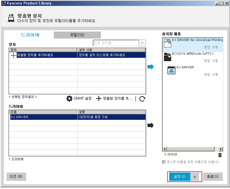The image size is (230, 189).
Task: Click 편집 for KX DRIVER for Universal Printing
Action: pyautogui.click(x=207, y=47)
